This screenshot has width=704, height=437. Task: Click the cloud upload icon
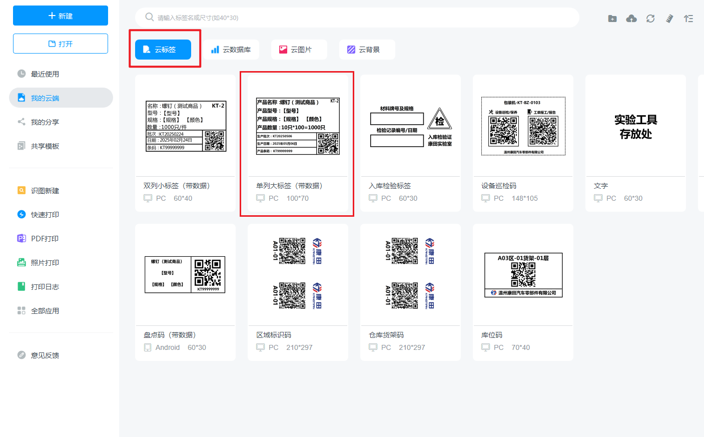(631, 19)
